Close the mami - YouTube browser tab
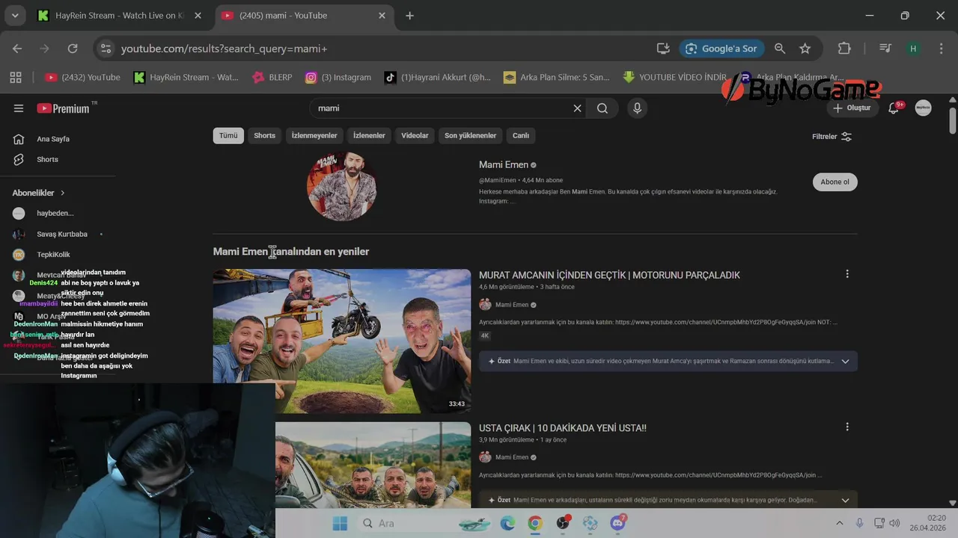Screen dimensions: 958x538 382,16
